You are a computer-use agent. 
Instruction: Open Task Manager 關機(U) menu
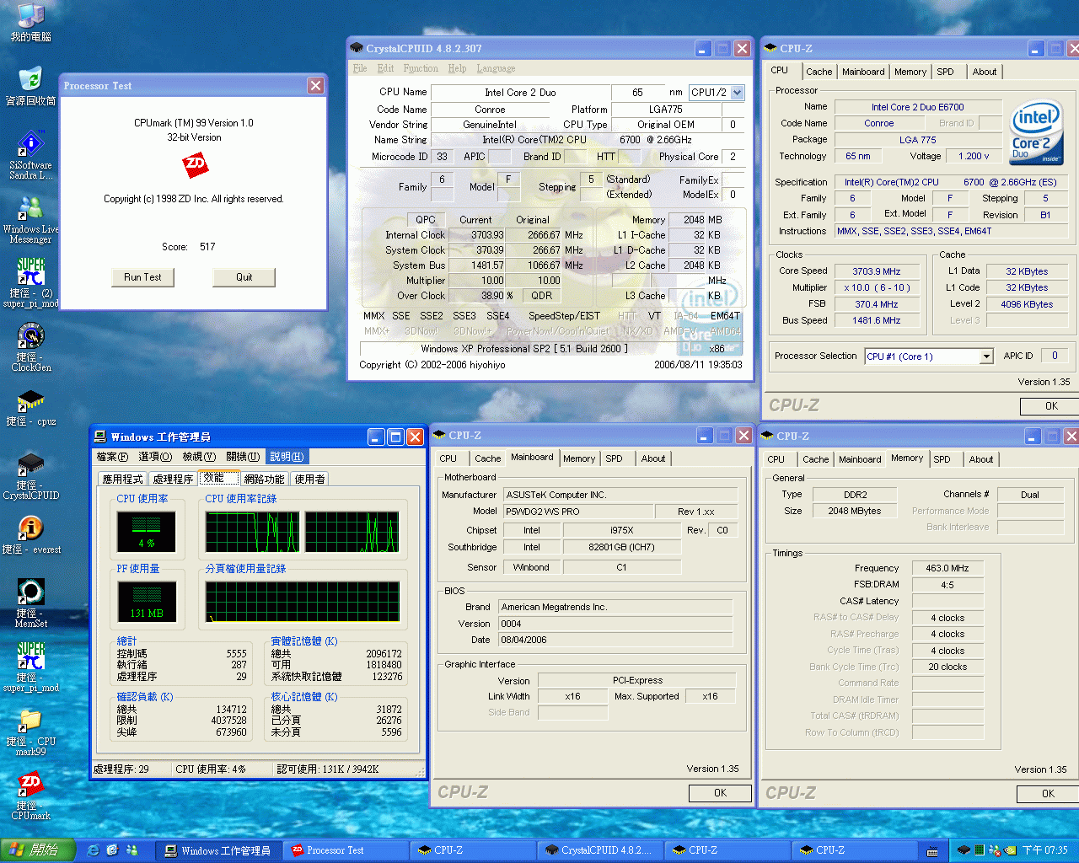pos(243,457)
